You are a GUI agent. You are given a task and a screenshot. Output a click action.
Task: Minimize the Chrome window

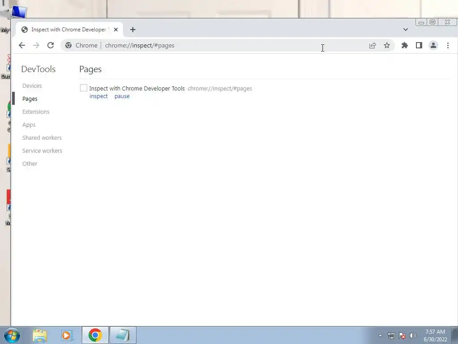(x=421, y=22)
